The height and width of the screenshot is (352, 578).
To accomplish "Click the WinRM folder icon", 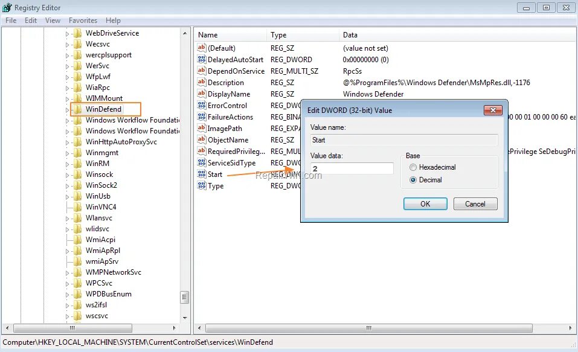I will pos(77,164).
